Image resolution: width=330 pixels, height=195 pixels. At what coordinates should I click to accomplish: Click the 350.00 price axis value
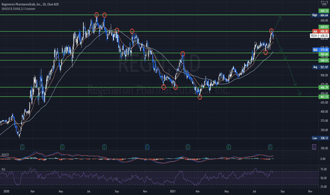point(324,130)
